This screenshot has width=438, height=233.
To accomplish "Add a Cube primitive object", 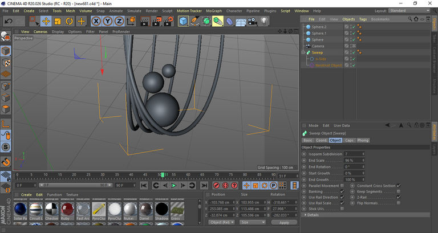I will pos(183,21).
